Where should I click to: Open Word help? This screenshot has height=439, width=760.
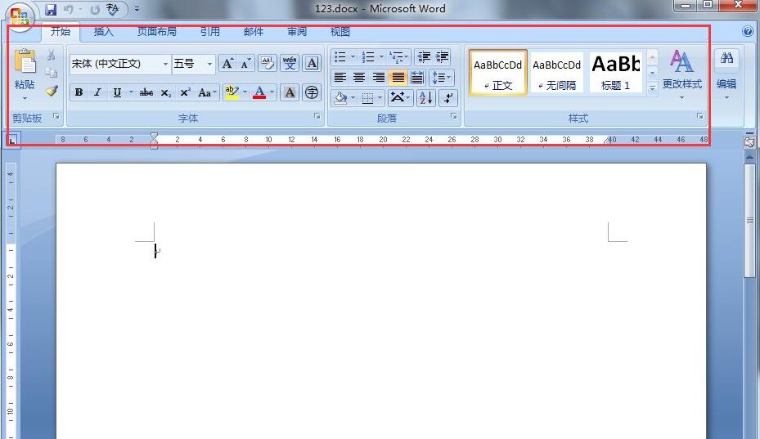tap(748, 31)
